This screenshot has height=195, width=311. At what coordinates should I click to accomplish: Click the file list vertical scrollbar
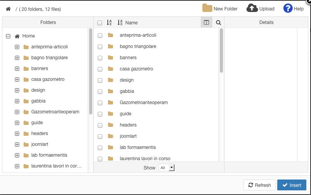point(221,50)
